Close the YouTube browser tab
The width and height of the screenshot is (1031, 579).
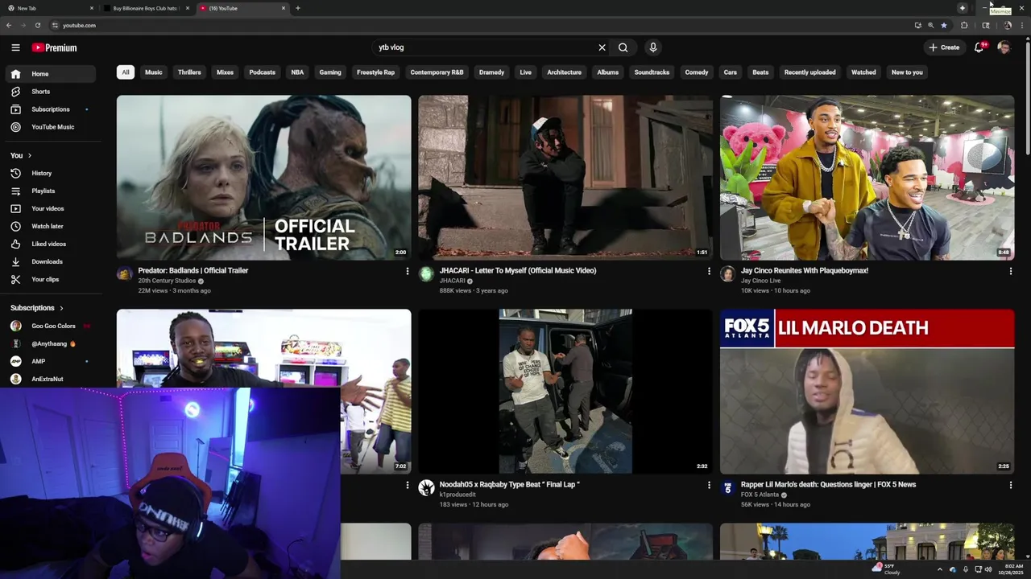pyautogui.click(x=284, y=8)
